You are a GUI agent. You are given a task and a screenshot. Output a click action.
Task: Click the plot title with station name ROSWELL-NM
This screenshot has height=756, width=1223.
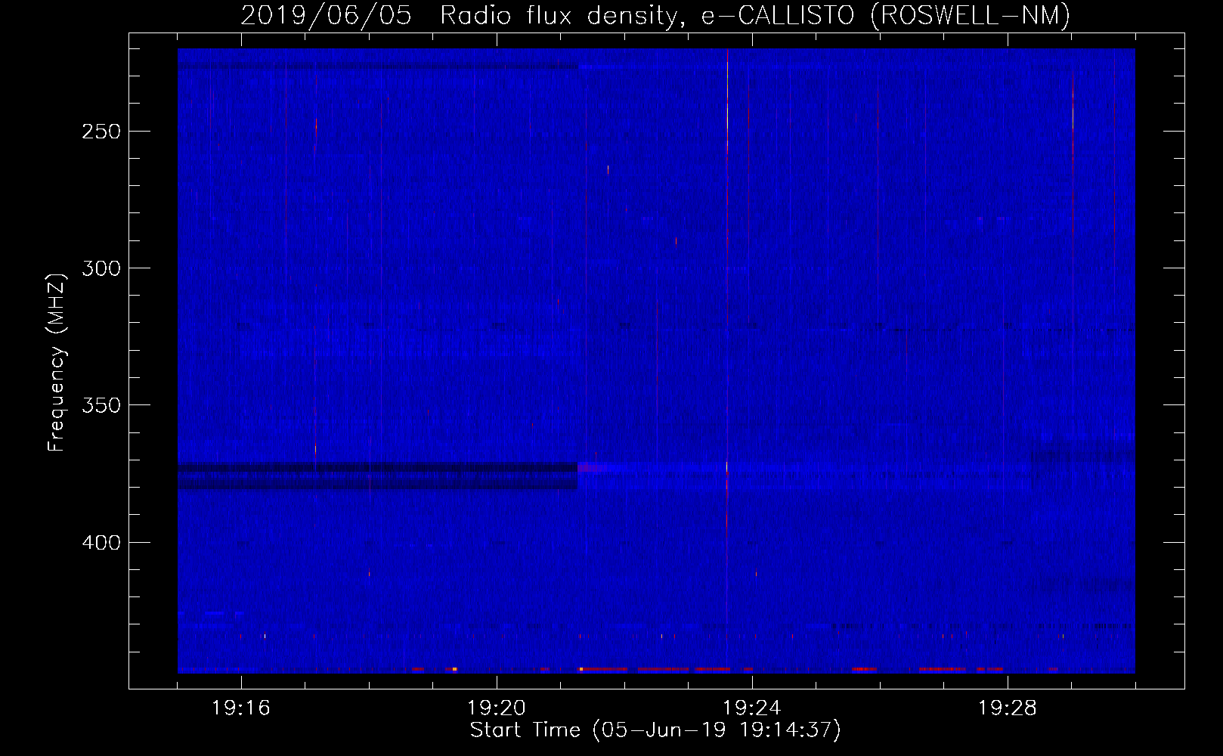point(655,15)
